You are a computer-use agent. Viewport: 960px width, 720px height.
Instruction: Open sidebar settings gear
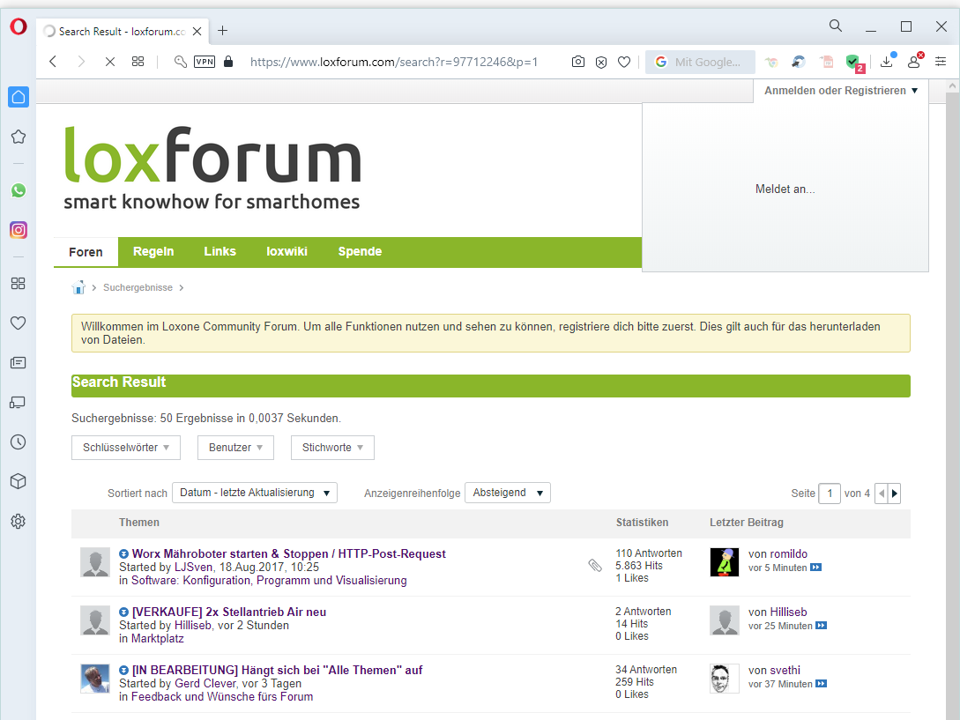pos(19,522)
